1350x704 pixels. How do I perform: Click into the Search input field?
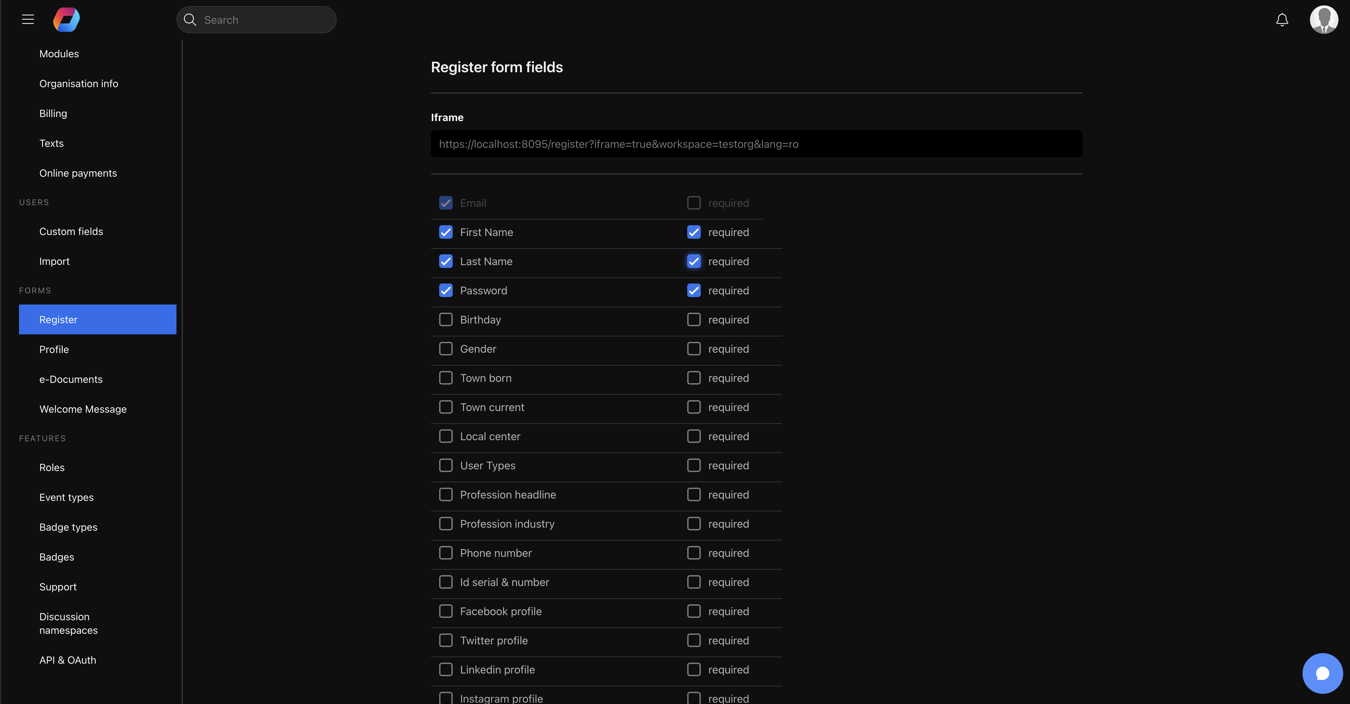pyautogui.click(x=265, y=20)
